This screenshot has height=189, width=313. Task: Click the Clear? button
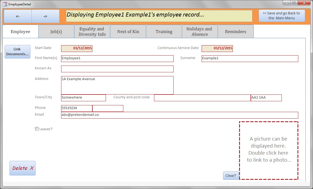coord(231,175)
